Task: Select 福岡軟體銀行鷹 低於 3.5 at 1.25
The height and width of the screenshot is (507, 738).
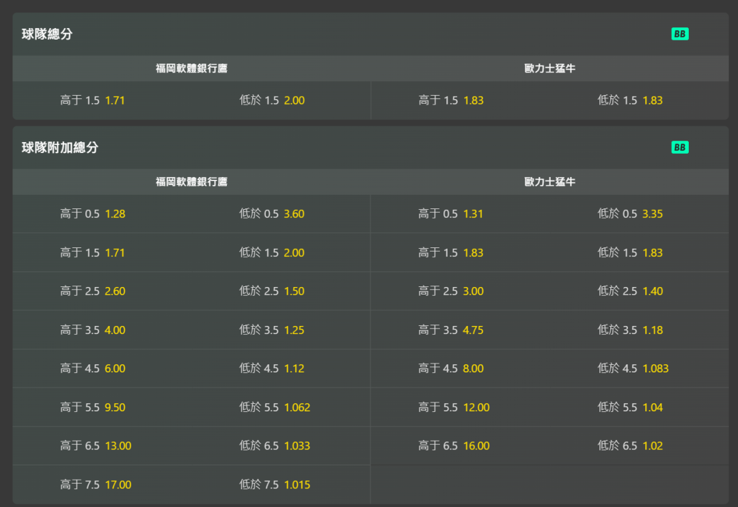Action: click(272, 330)
